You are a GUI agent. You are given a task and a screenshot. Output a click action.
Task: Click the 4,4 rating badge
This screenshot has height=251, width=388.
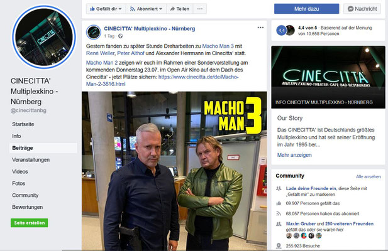(x=281, y=31)
